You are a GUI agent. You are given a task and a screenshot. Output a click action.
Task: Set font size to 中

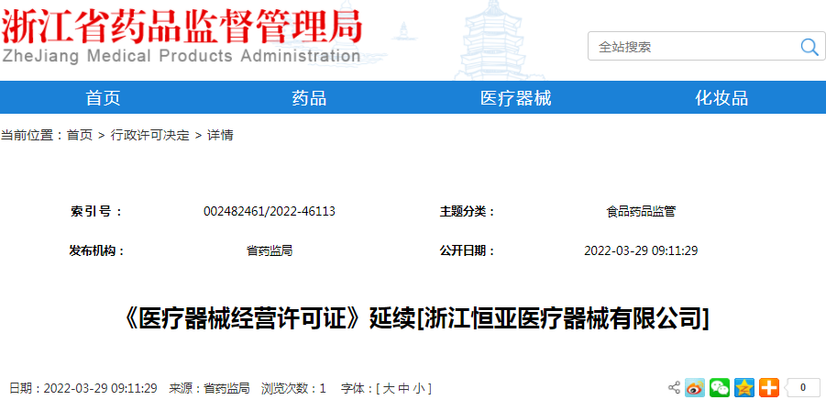pyautogui.click(x=403, y=389)
